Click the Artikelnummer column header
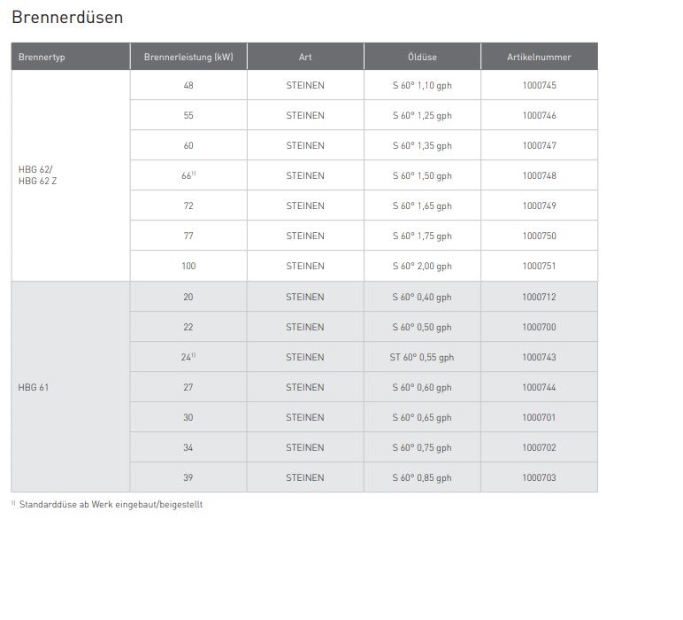 coord(539,57)
